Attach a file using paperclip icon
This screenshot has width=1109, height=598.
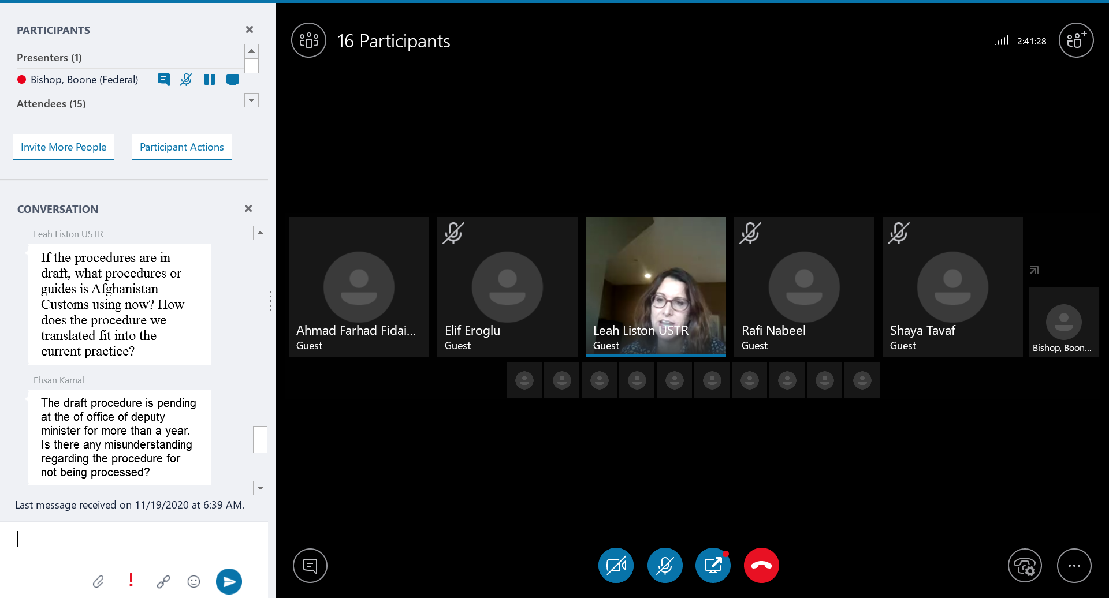[98, 581]
